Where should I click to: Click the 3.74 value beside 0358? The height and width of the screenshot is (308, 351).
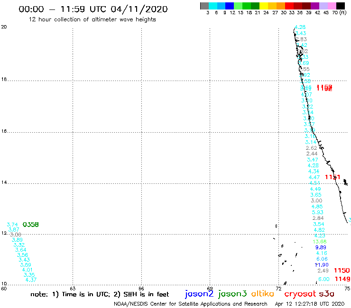(x=12, y=225)
